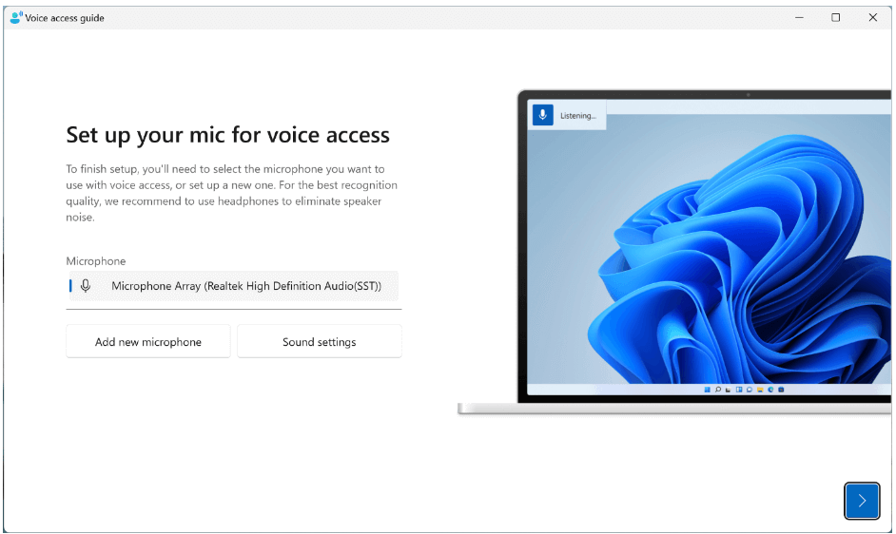This screenshot has width=896, height=534.
Task: Click the blue next arrow button
Action: click(x=861, y=501)
